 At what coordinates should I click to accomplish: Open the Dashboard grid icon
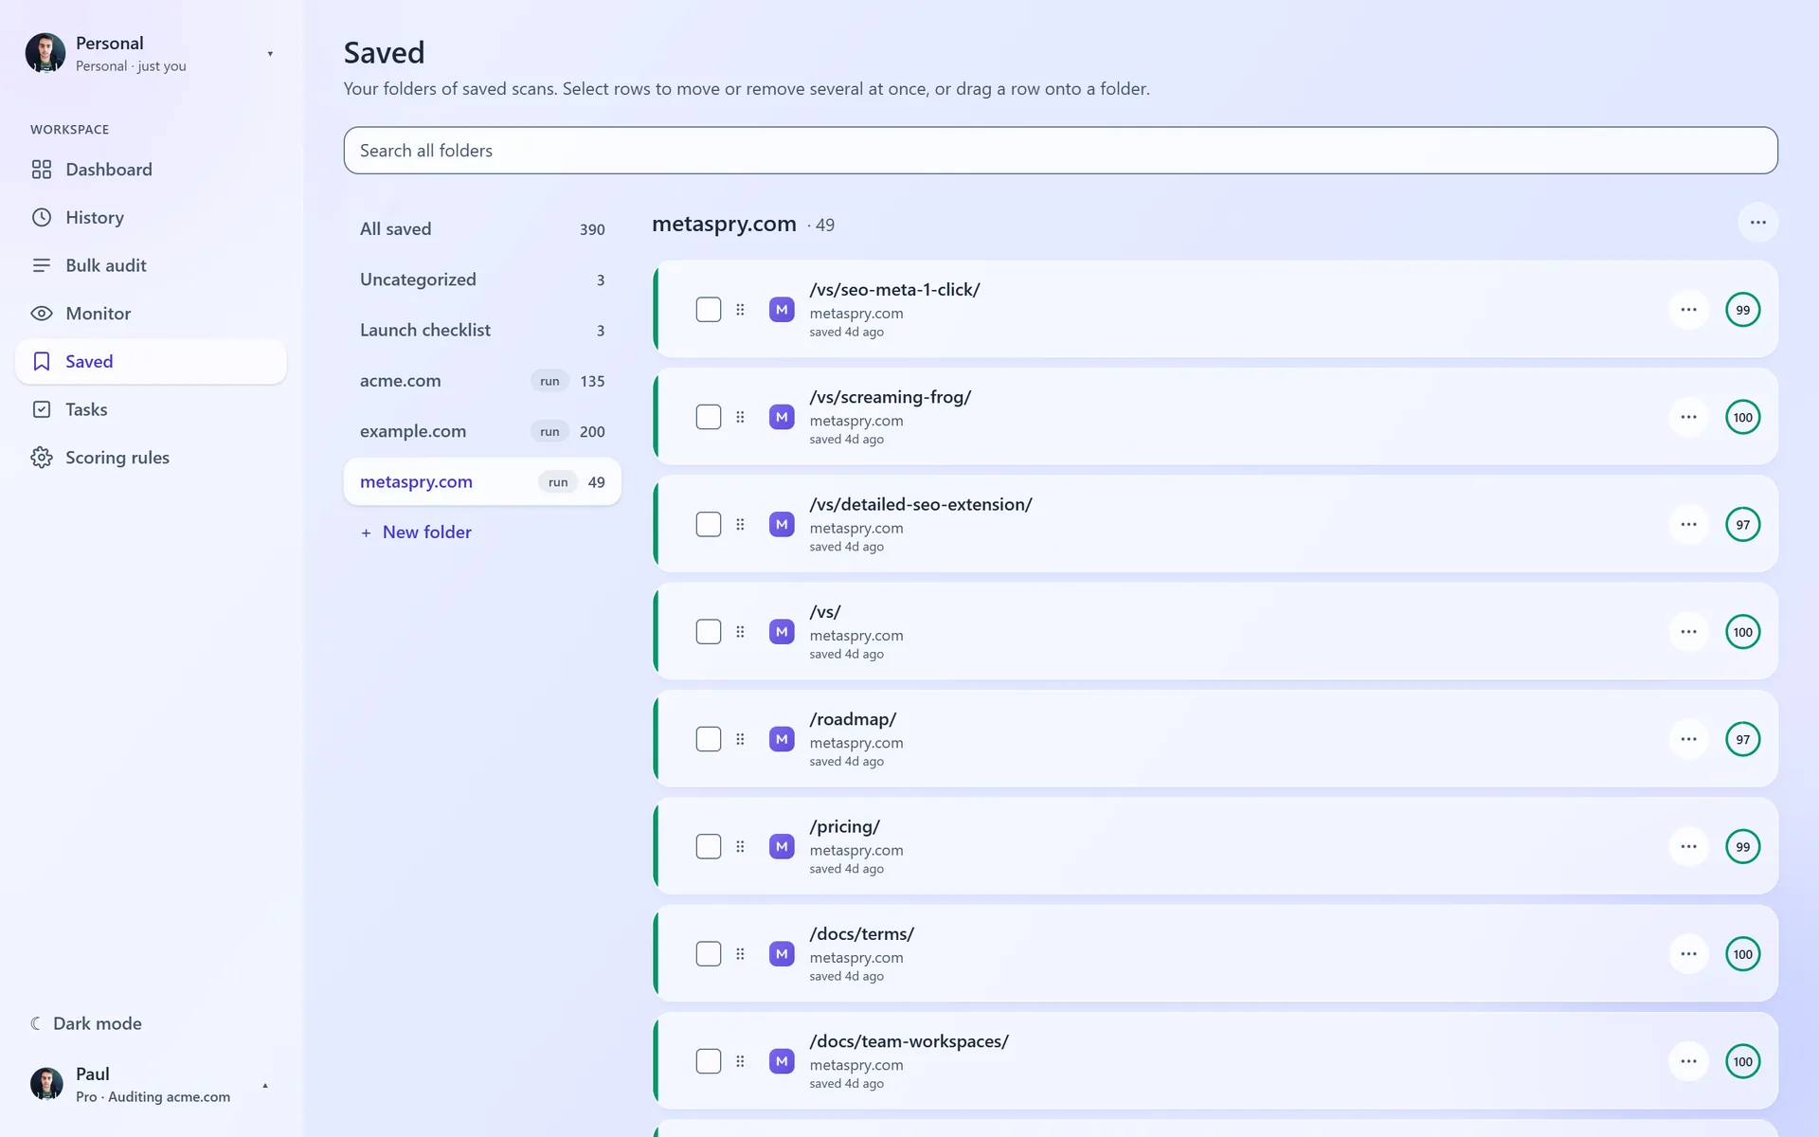click(x=42, y=170)
